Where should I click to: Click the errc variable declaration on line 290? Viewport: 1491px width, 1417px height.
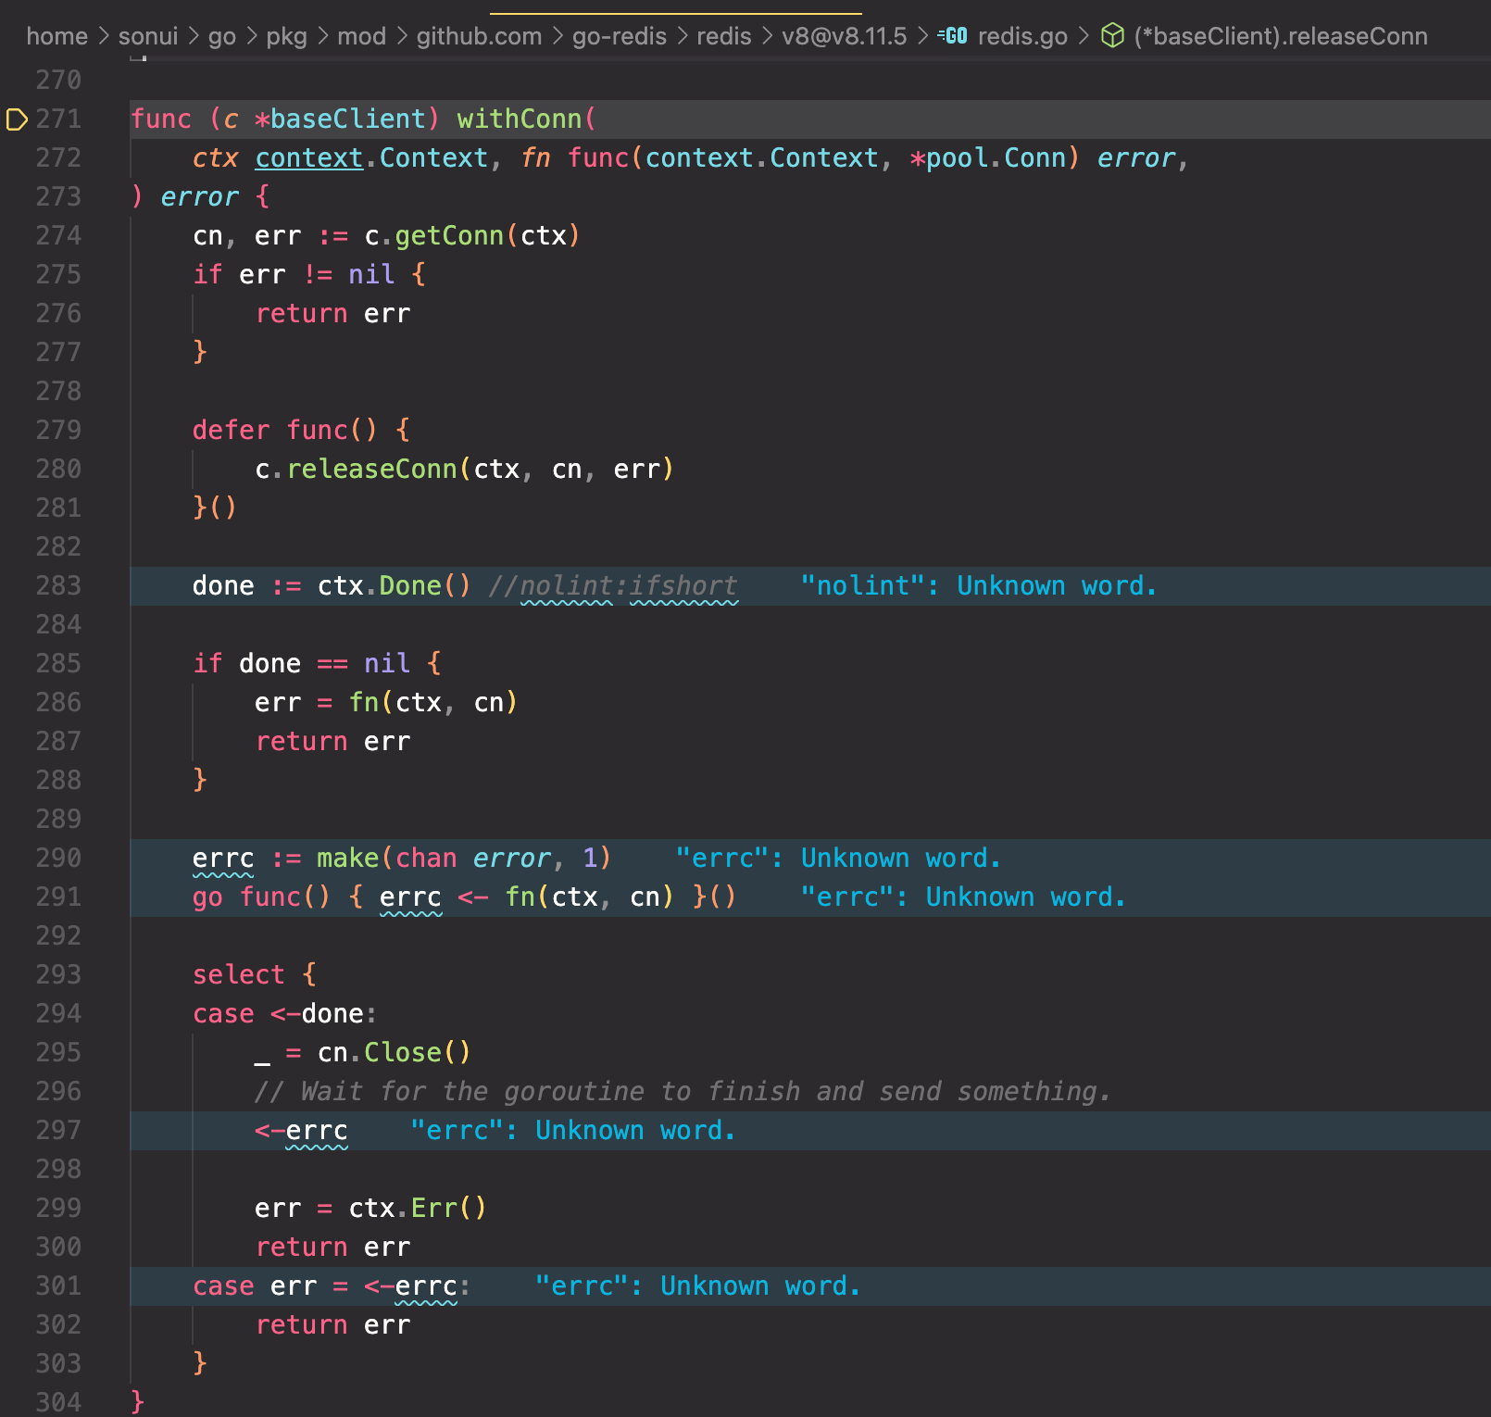222,859
